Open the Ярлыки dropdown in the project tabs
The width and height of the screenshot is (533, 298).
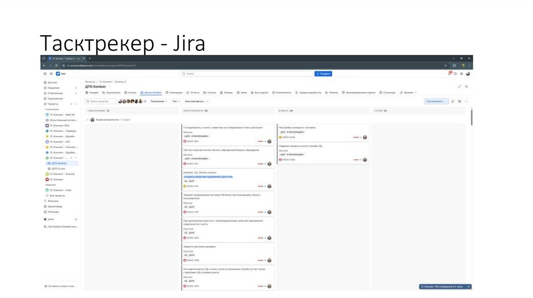pos(408,92)
